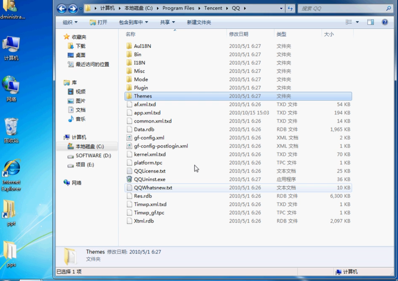Select the Mode folder icon
Image resolution: width=398 pixels, height=281 pixels.
tap(129, 79)
